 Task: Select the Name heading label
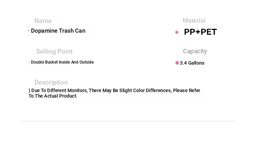point(43,21)
